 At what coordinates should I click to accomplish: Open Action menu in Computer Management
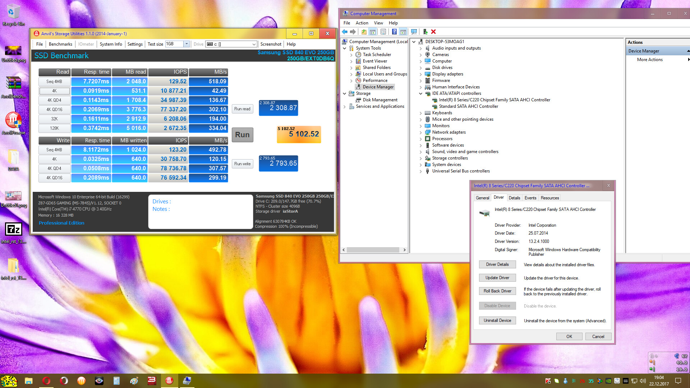[x=362, y=23]
